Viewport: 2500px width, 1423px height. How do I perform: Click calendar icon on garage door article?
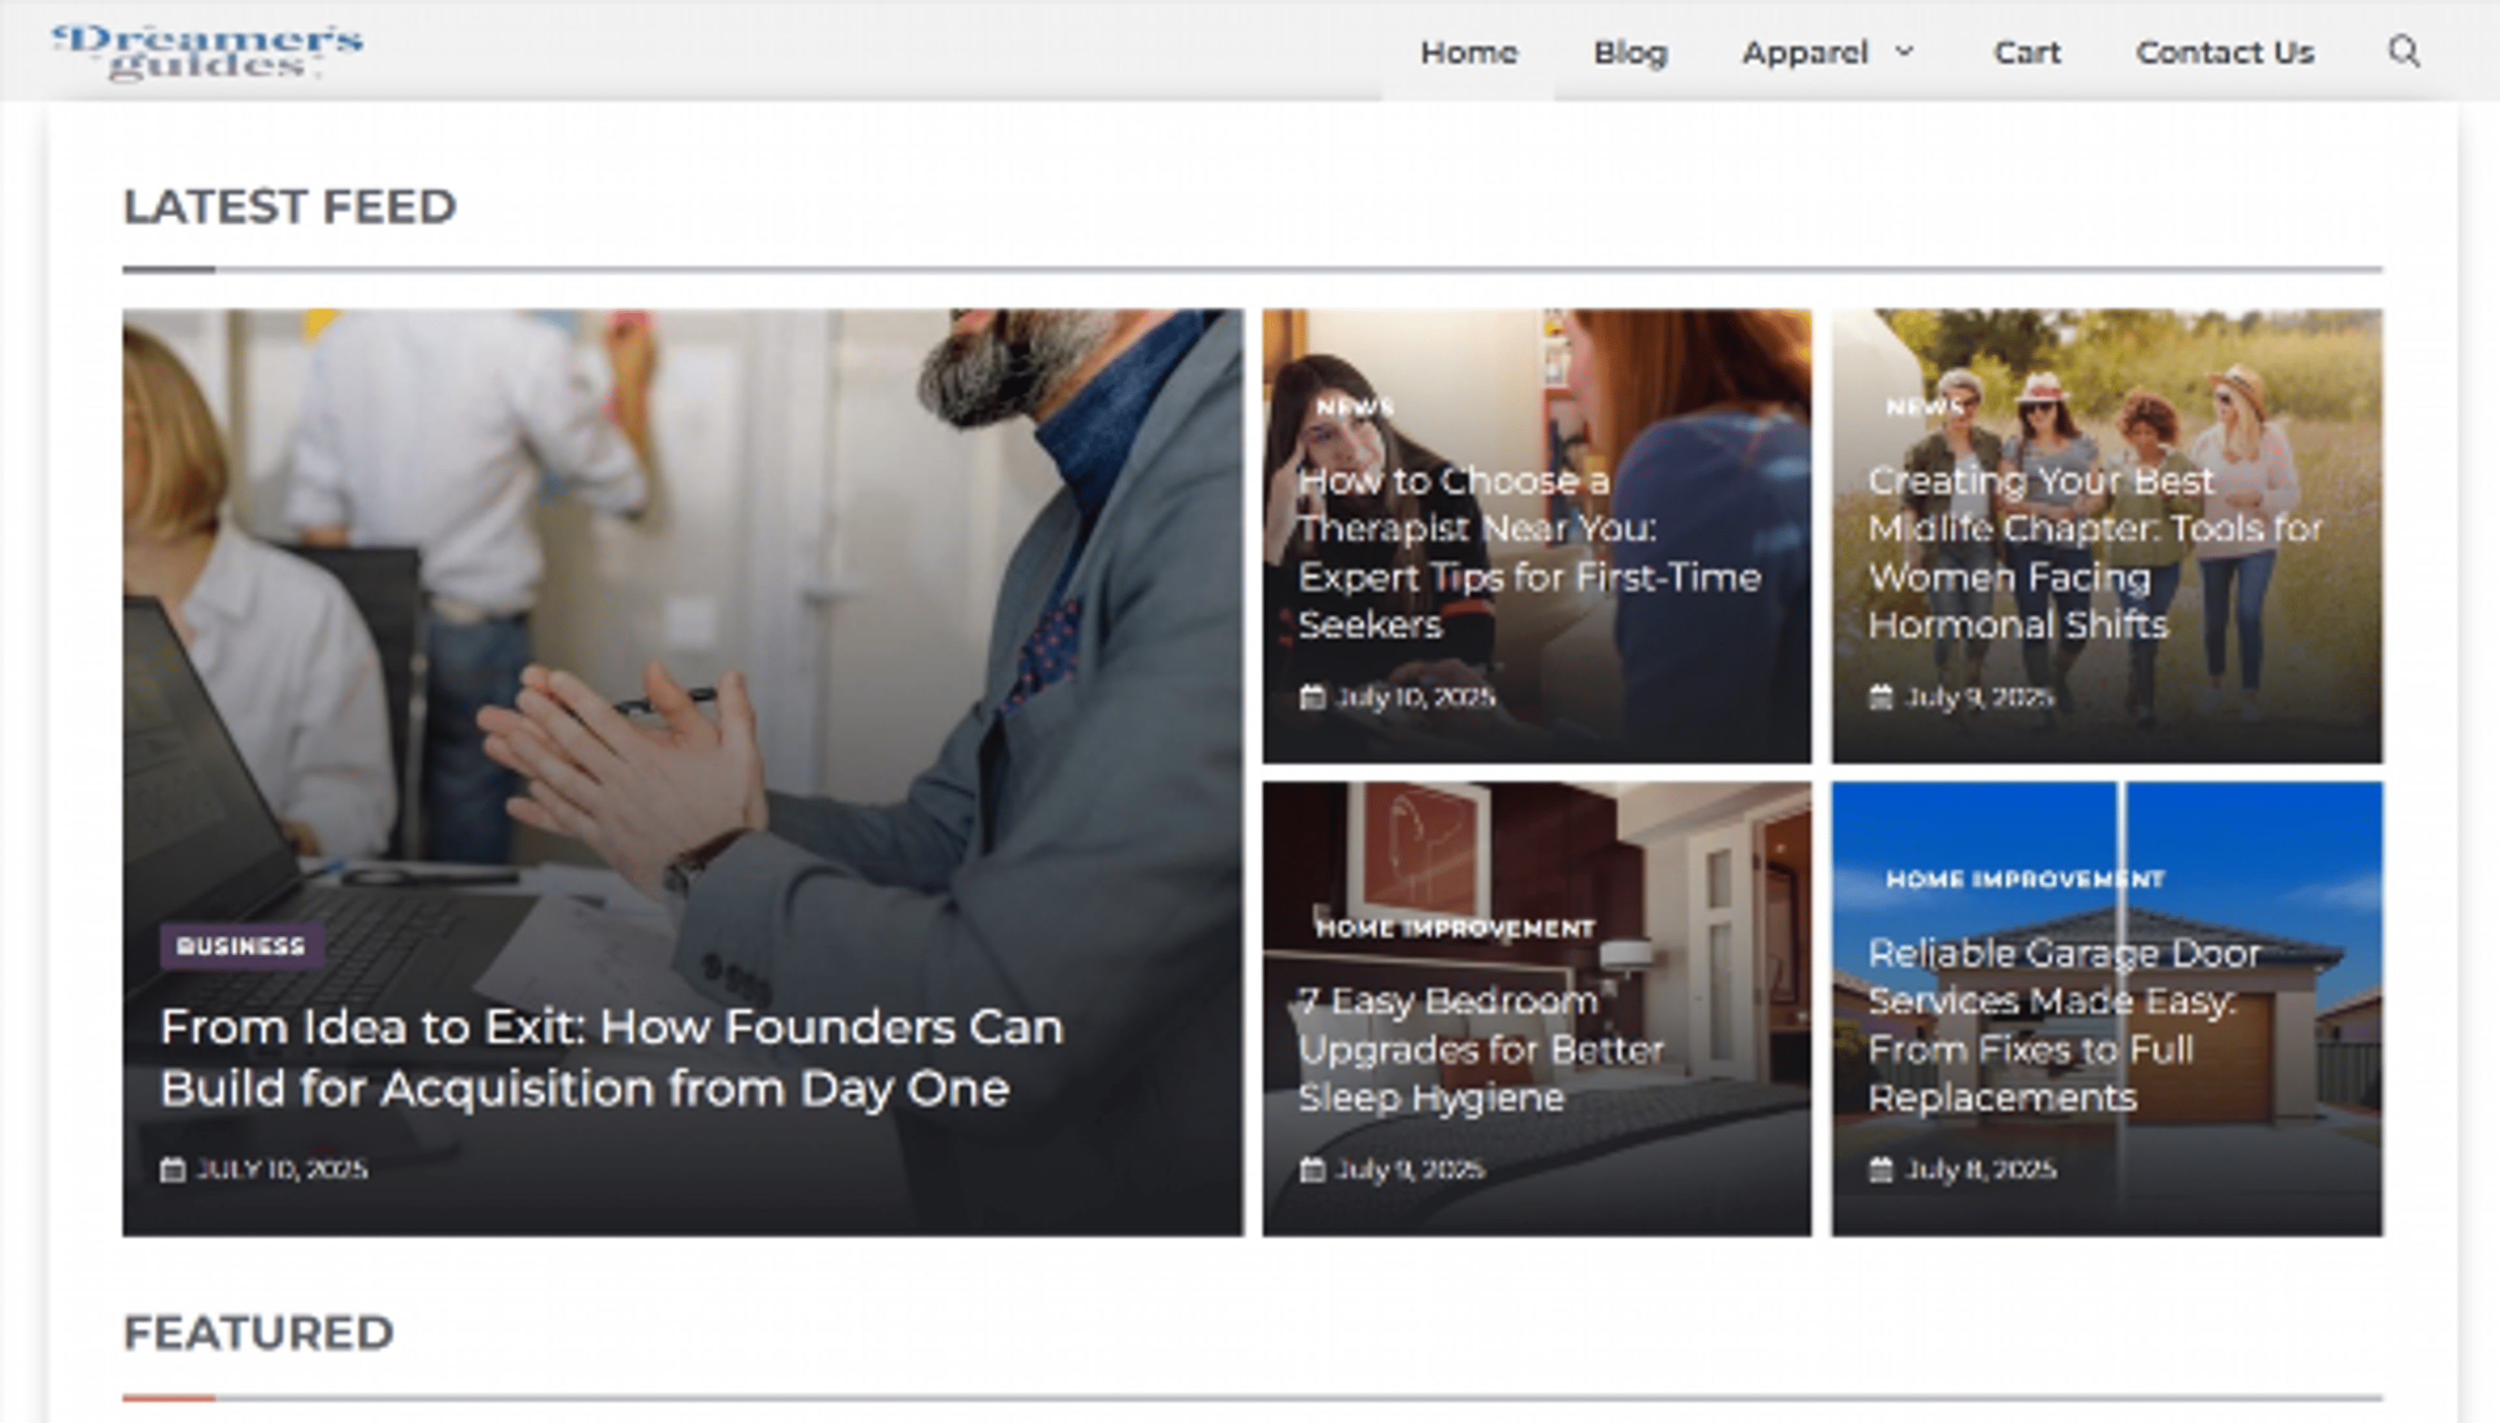pyautogui.click(x=1880, y=1170)
